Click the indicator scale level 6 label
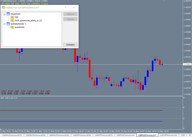 click(184, 108)
